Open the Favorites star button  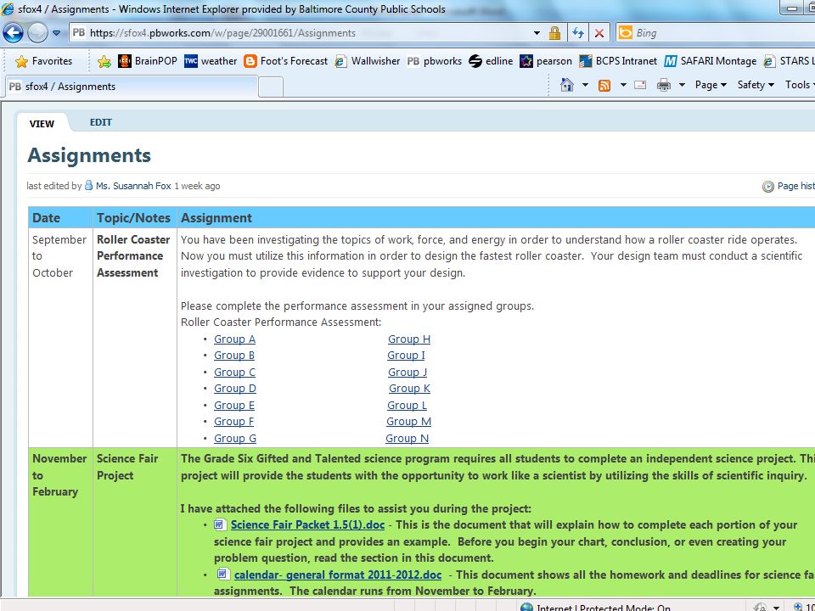point(43,61)
